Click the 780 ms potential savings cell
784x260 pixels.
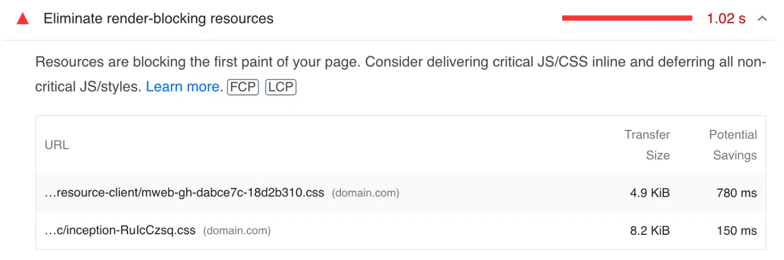pyautogui.click(x=737, y=193)
